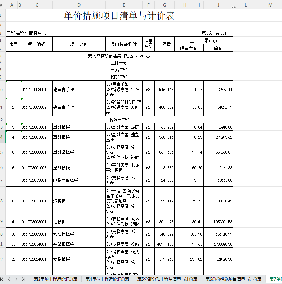Click description cell (1)基础类型:电梯基坑底板
Image resolution: width=282 pixels, height=284 pixels.
pyautogui.click(x=124, y=168)
